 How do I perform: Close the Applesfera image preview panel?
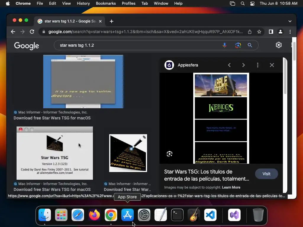coord(272,65)
